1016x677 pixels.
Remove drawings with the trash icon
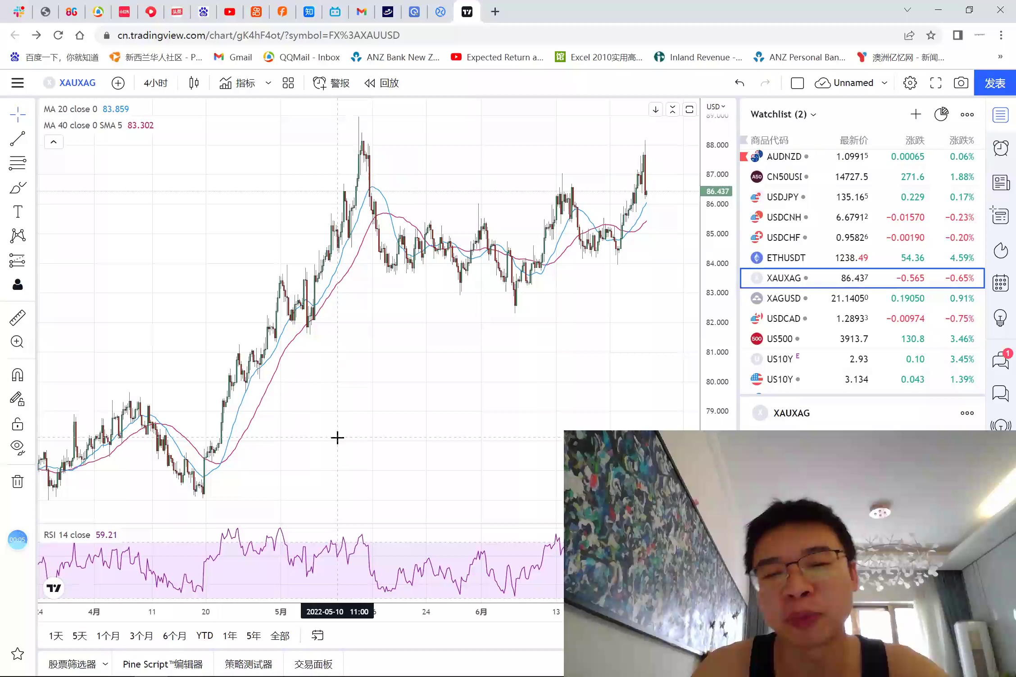[18, 482]
